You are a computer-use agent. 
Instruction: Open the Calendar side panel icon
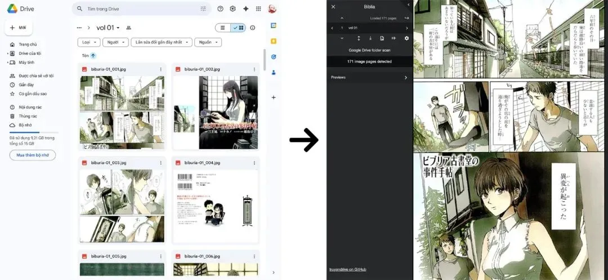(274, 25)
